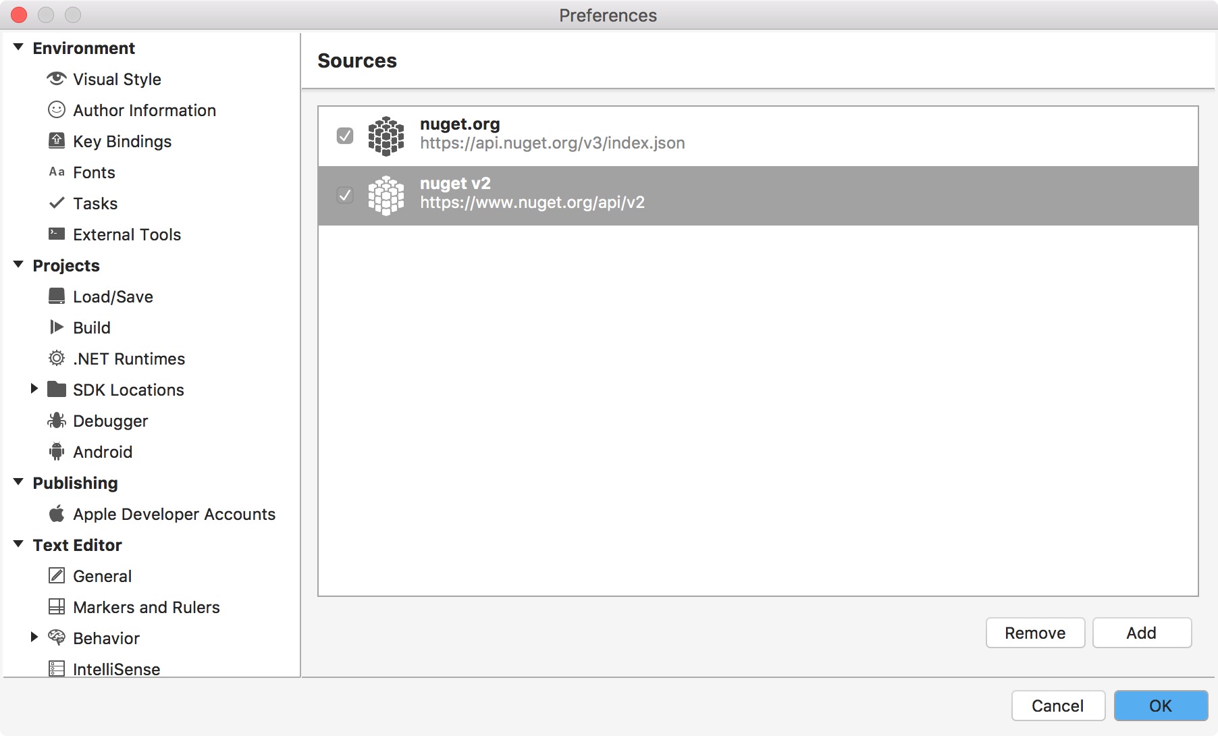The image size is (1218, 736).
Task: Click the Key Bindings icon
Action: [x=57, y=141]
